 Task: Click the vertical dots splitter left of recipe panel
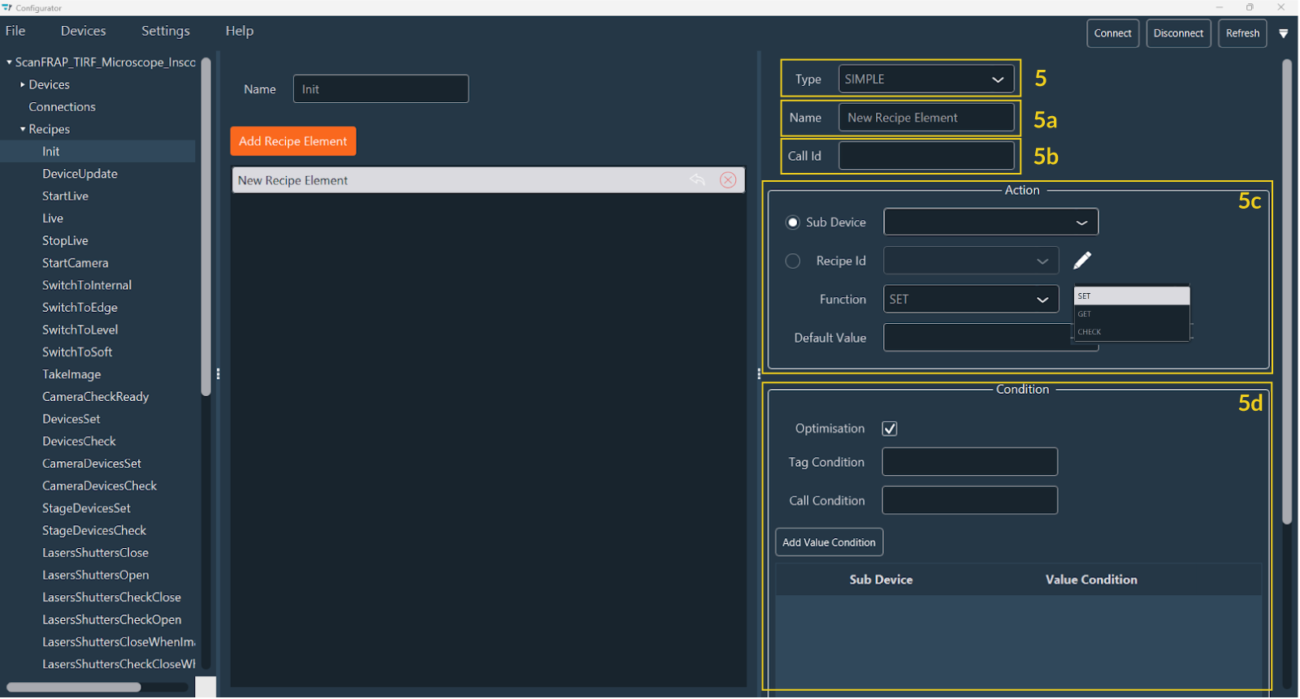[218, 374]
